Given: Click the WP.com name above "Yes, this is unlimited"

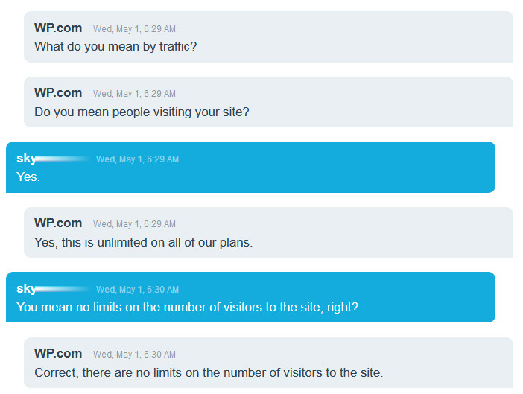Looking at the screenshot, I should coord(57,223).
